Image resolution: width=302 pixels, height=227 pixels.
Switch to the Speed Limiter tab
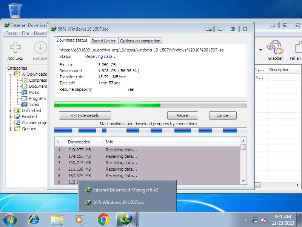point(103,41)
